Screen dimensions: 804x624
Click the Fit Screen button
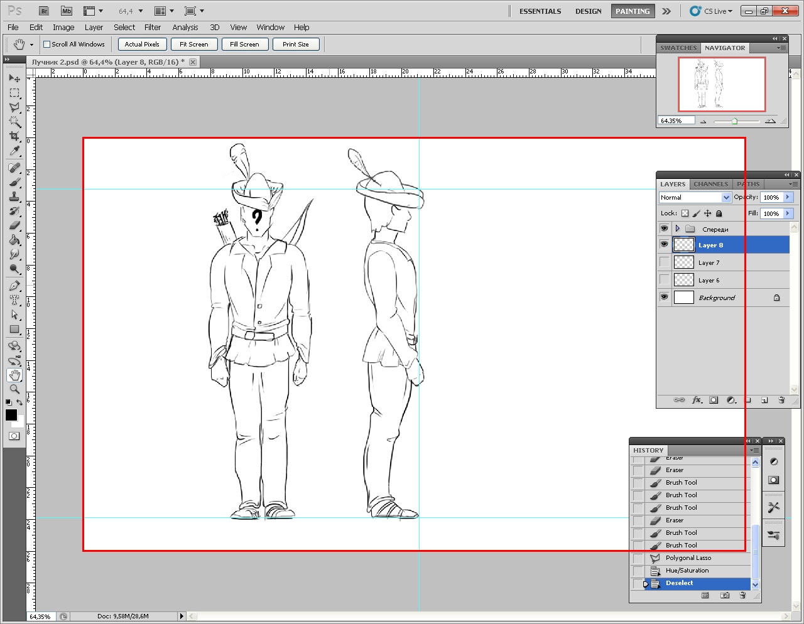(x=193, y=45)
